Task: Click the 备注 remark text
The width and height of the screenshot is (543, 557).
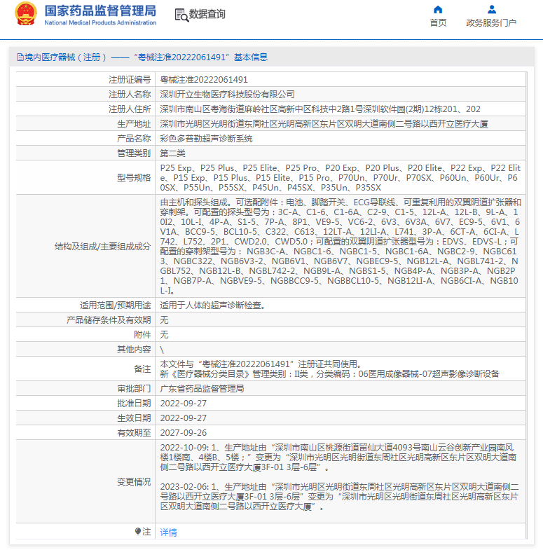Action: 329,369
